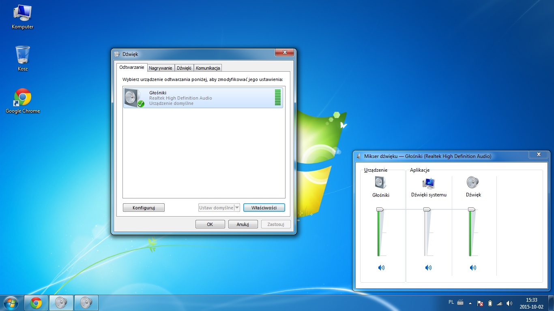Launch Chrome from the taskbar
This screenshot has height=311, width=554.
click(x=36, y=303)
